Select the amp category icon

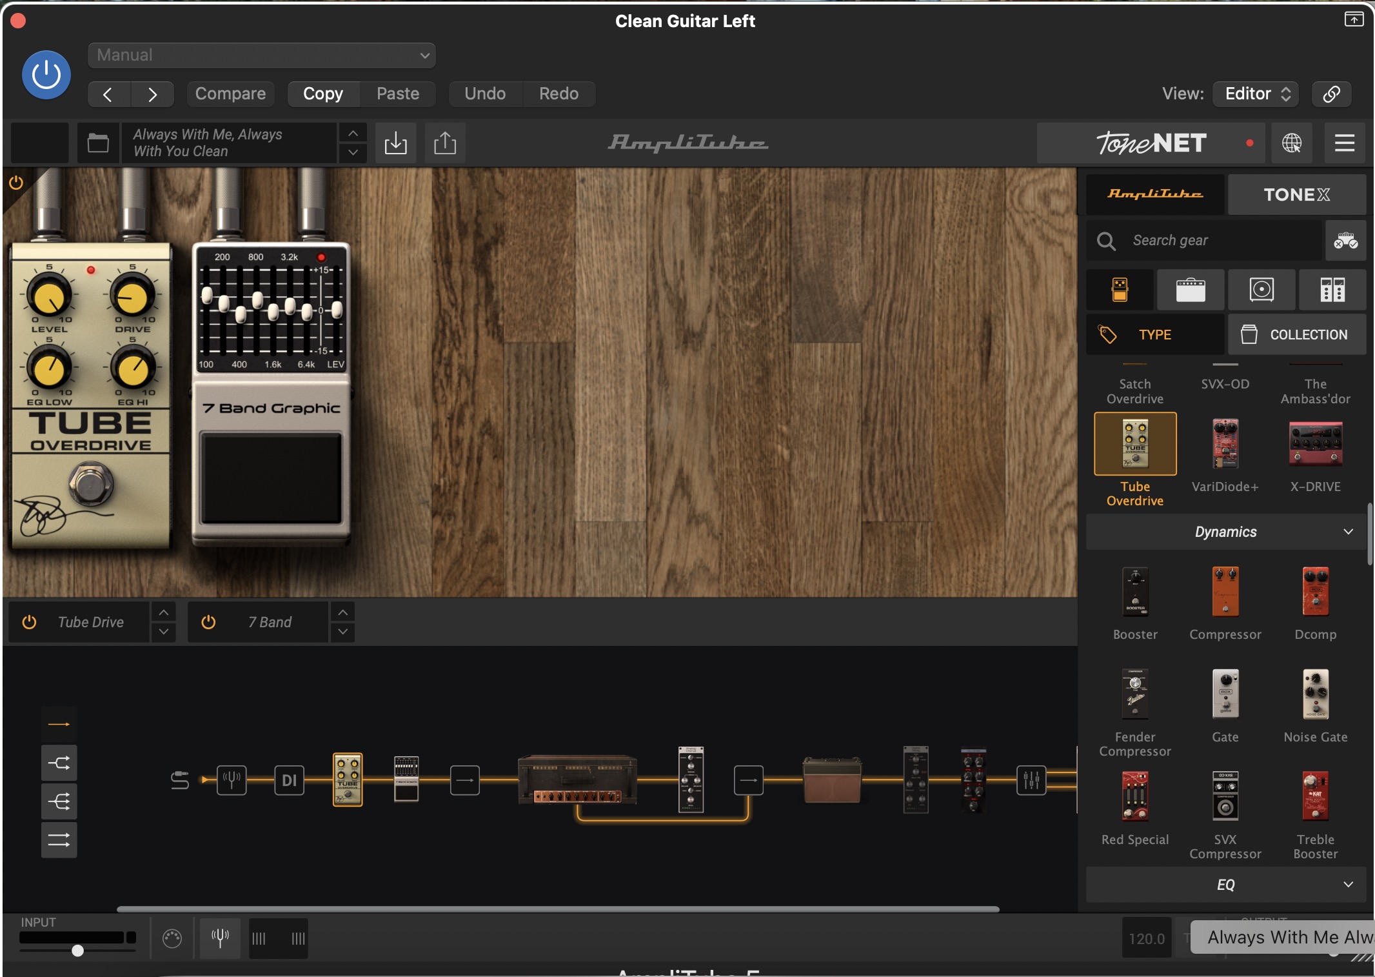pyautogui.click(x=1191, y=290)
